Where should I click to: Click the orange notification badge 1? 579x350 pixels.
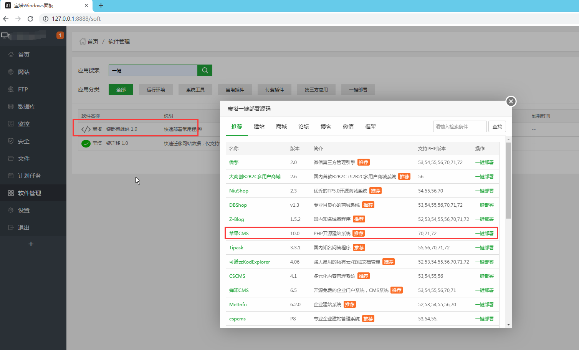60,35
